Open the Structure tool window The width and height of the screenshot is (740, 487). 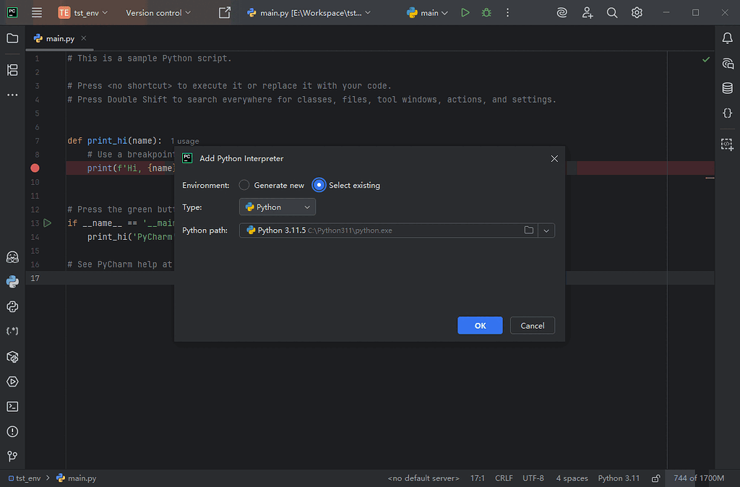pos(12,70)
